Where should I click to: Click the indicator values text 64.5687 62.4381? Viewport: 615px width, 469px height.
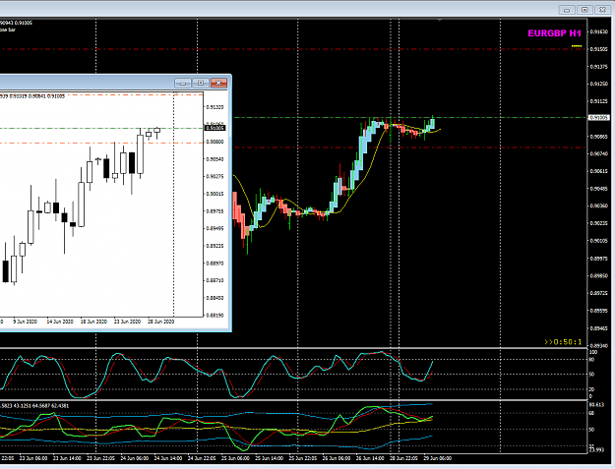point(50,405)
